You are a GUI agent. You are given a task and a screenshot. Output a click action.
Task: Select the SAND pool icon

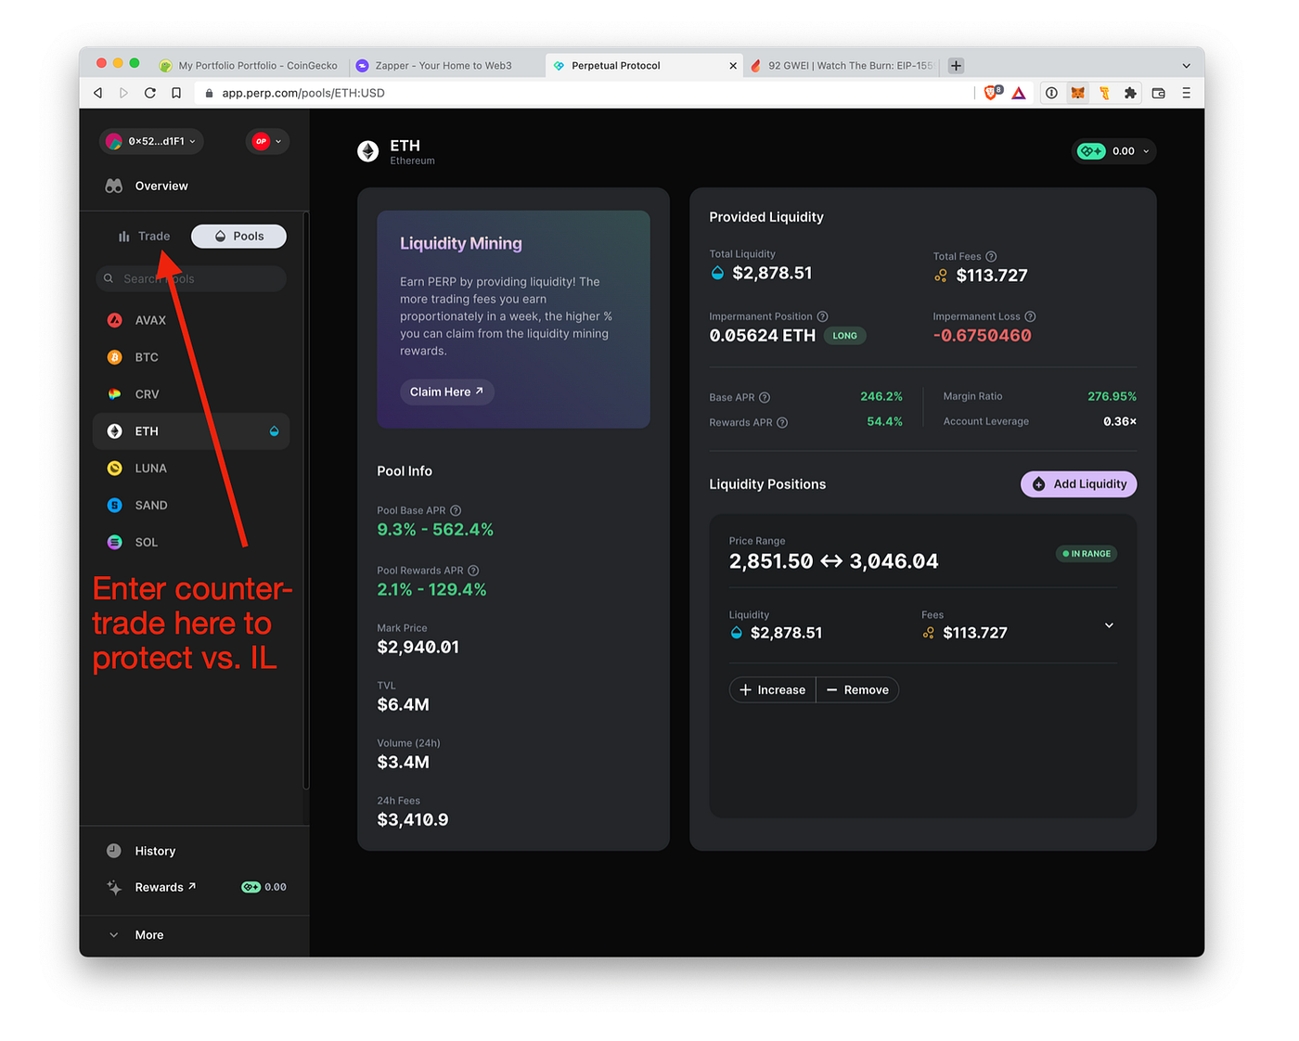pos(115,506)
